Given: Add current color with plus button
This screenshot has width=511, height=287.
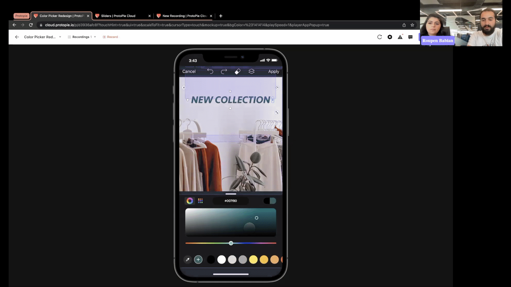Looking at the screenshot, I should (198, 260).
